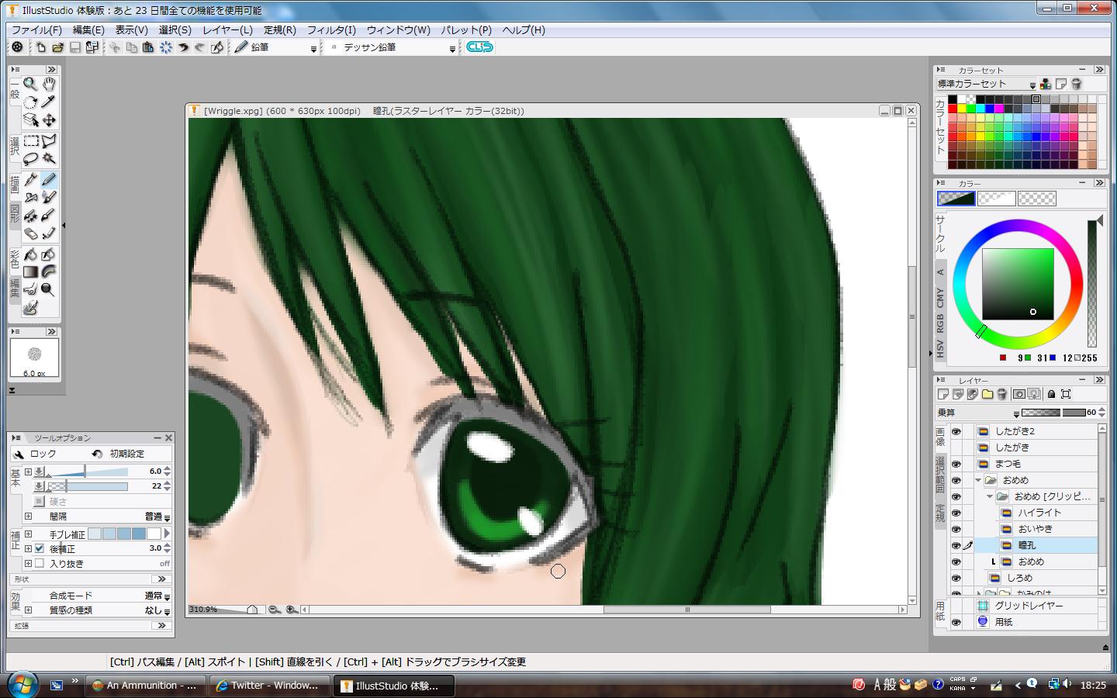1117x698 pixels.
Task: Open the 合成モード 通常 dropdown
Action: [157, 596]
